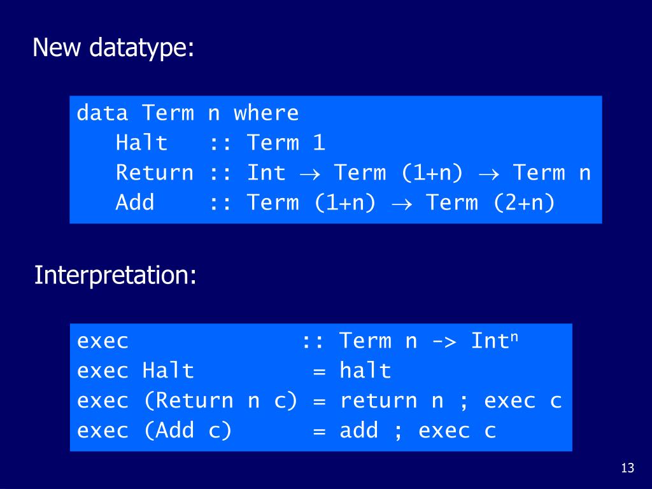Select the Halt constructor name

(x=141, y=143)
